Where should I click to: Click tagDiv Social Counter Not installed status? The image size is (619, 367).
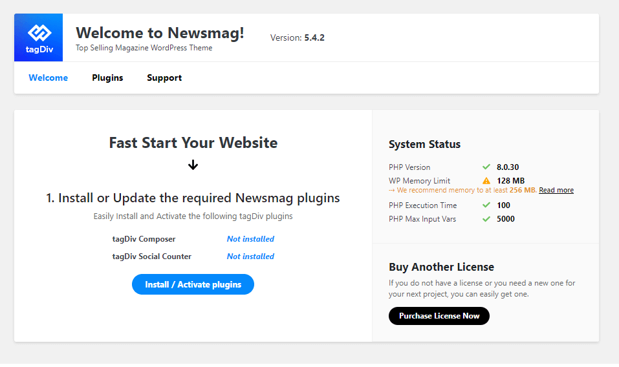[250, 257]
